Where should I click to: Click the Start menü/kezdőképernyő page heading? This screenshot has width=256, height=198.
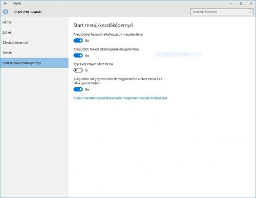[103, 26]
